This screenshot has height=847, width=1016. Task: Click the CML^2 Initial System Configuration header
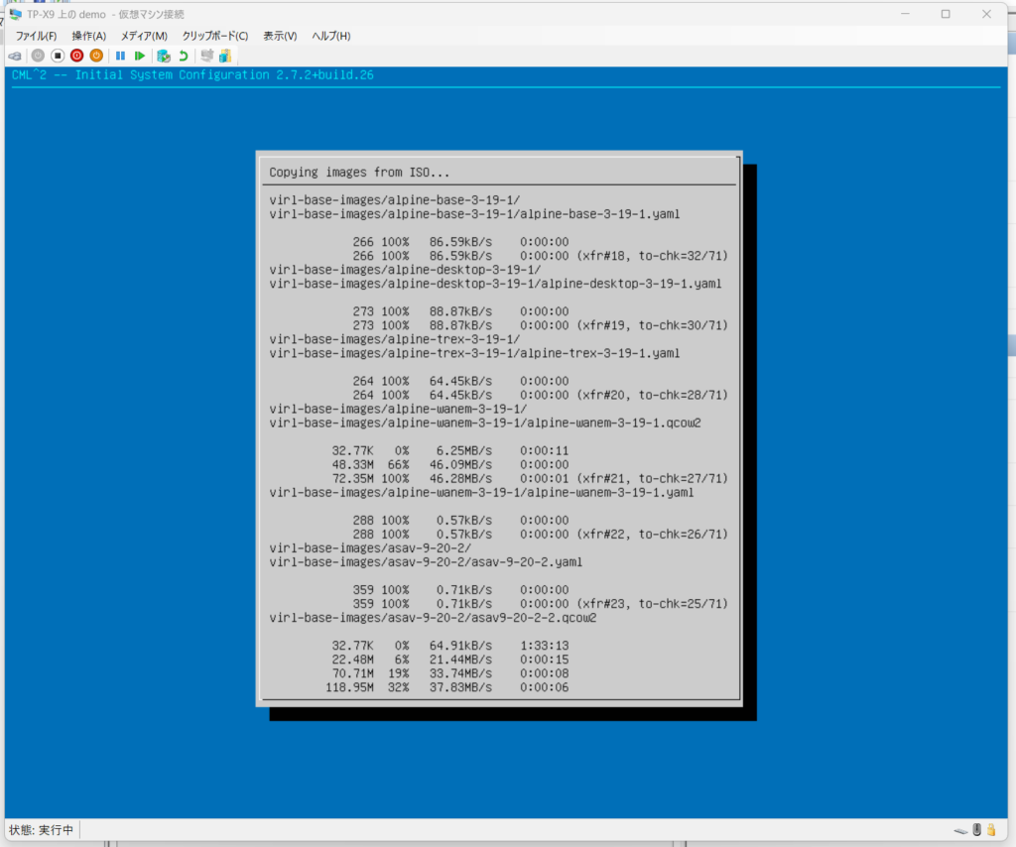point(192,75)
